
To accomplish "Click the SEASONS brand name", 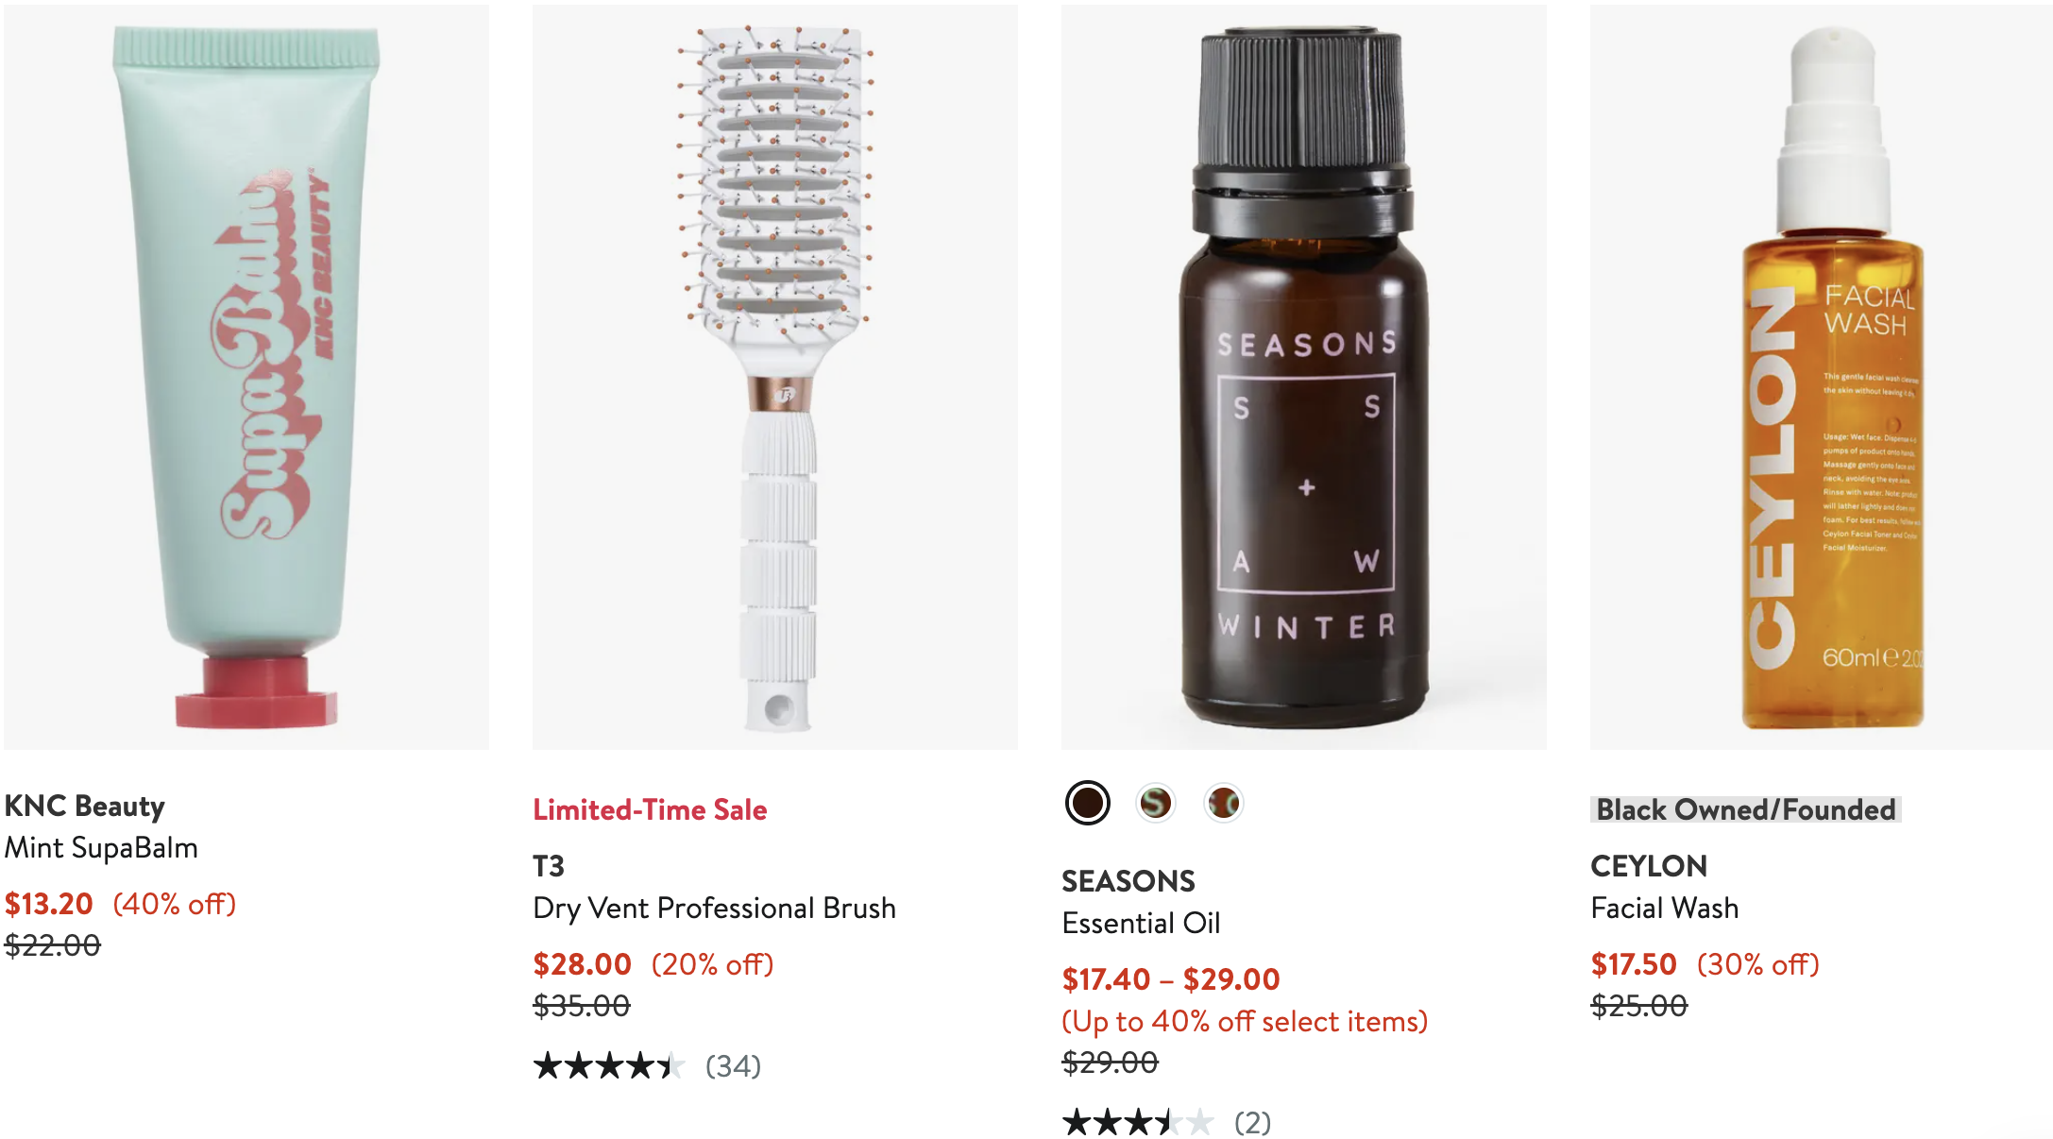I will tap(1128, 881).
